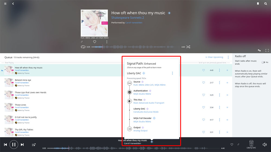The image size is (271, 152).
Task: Open the more options menu for Betwixt mine eye
Action: point(220,83)
